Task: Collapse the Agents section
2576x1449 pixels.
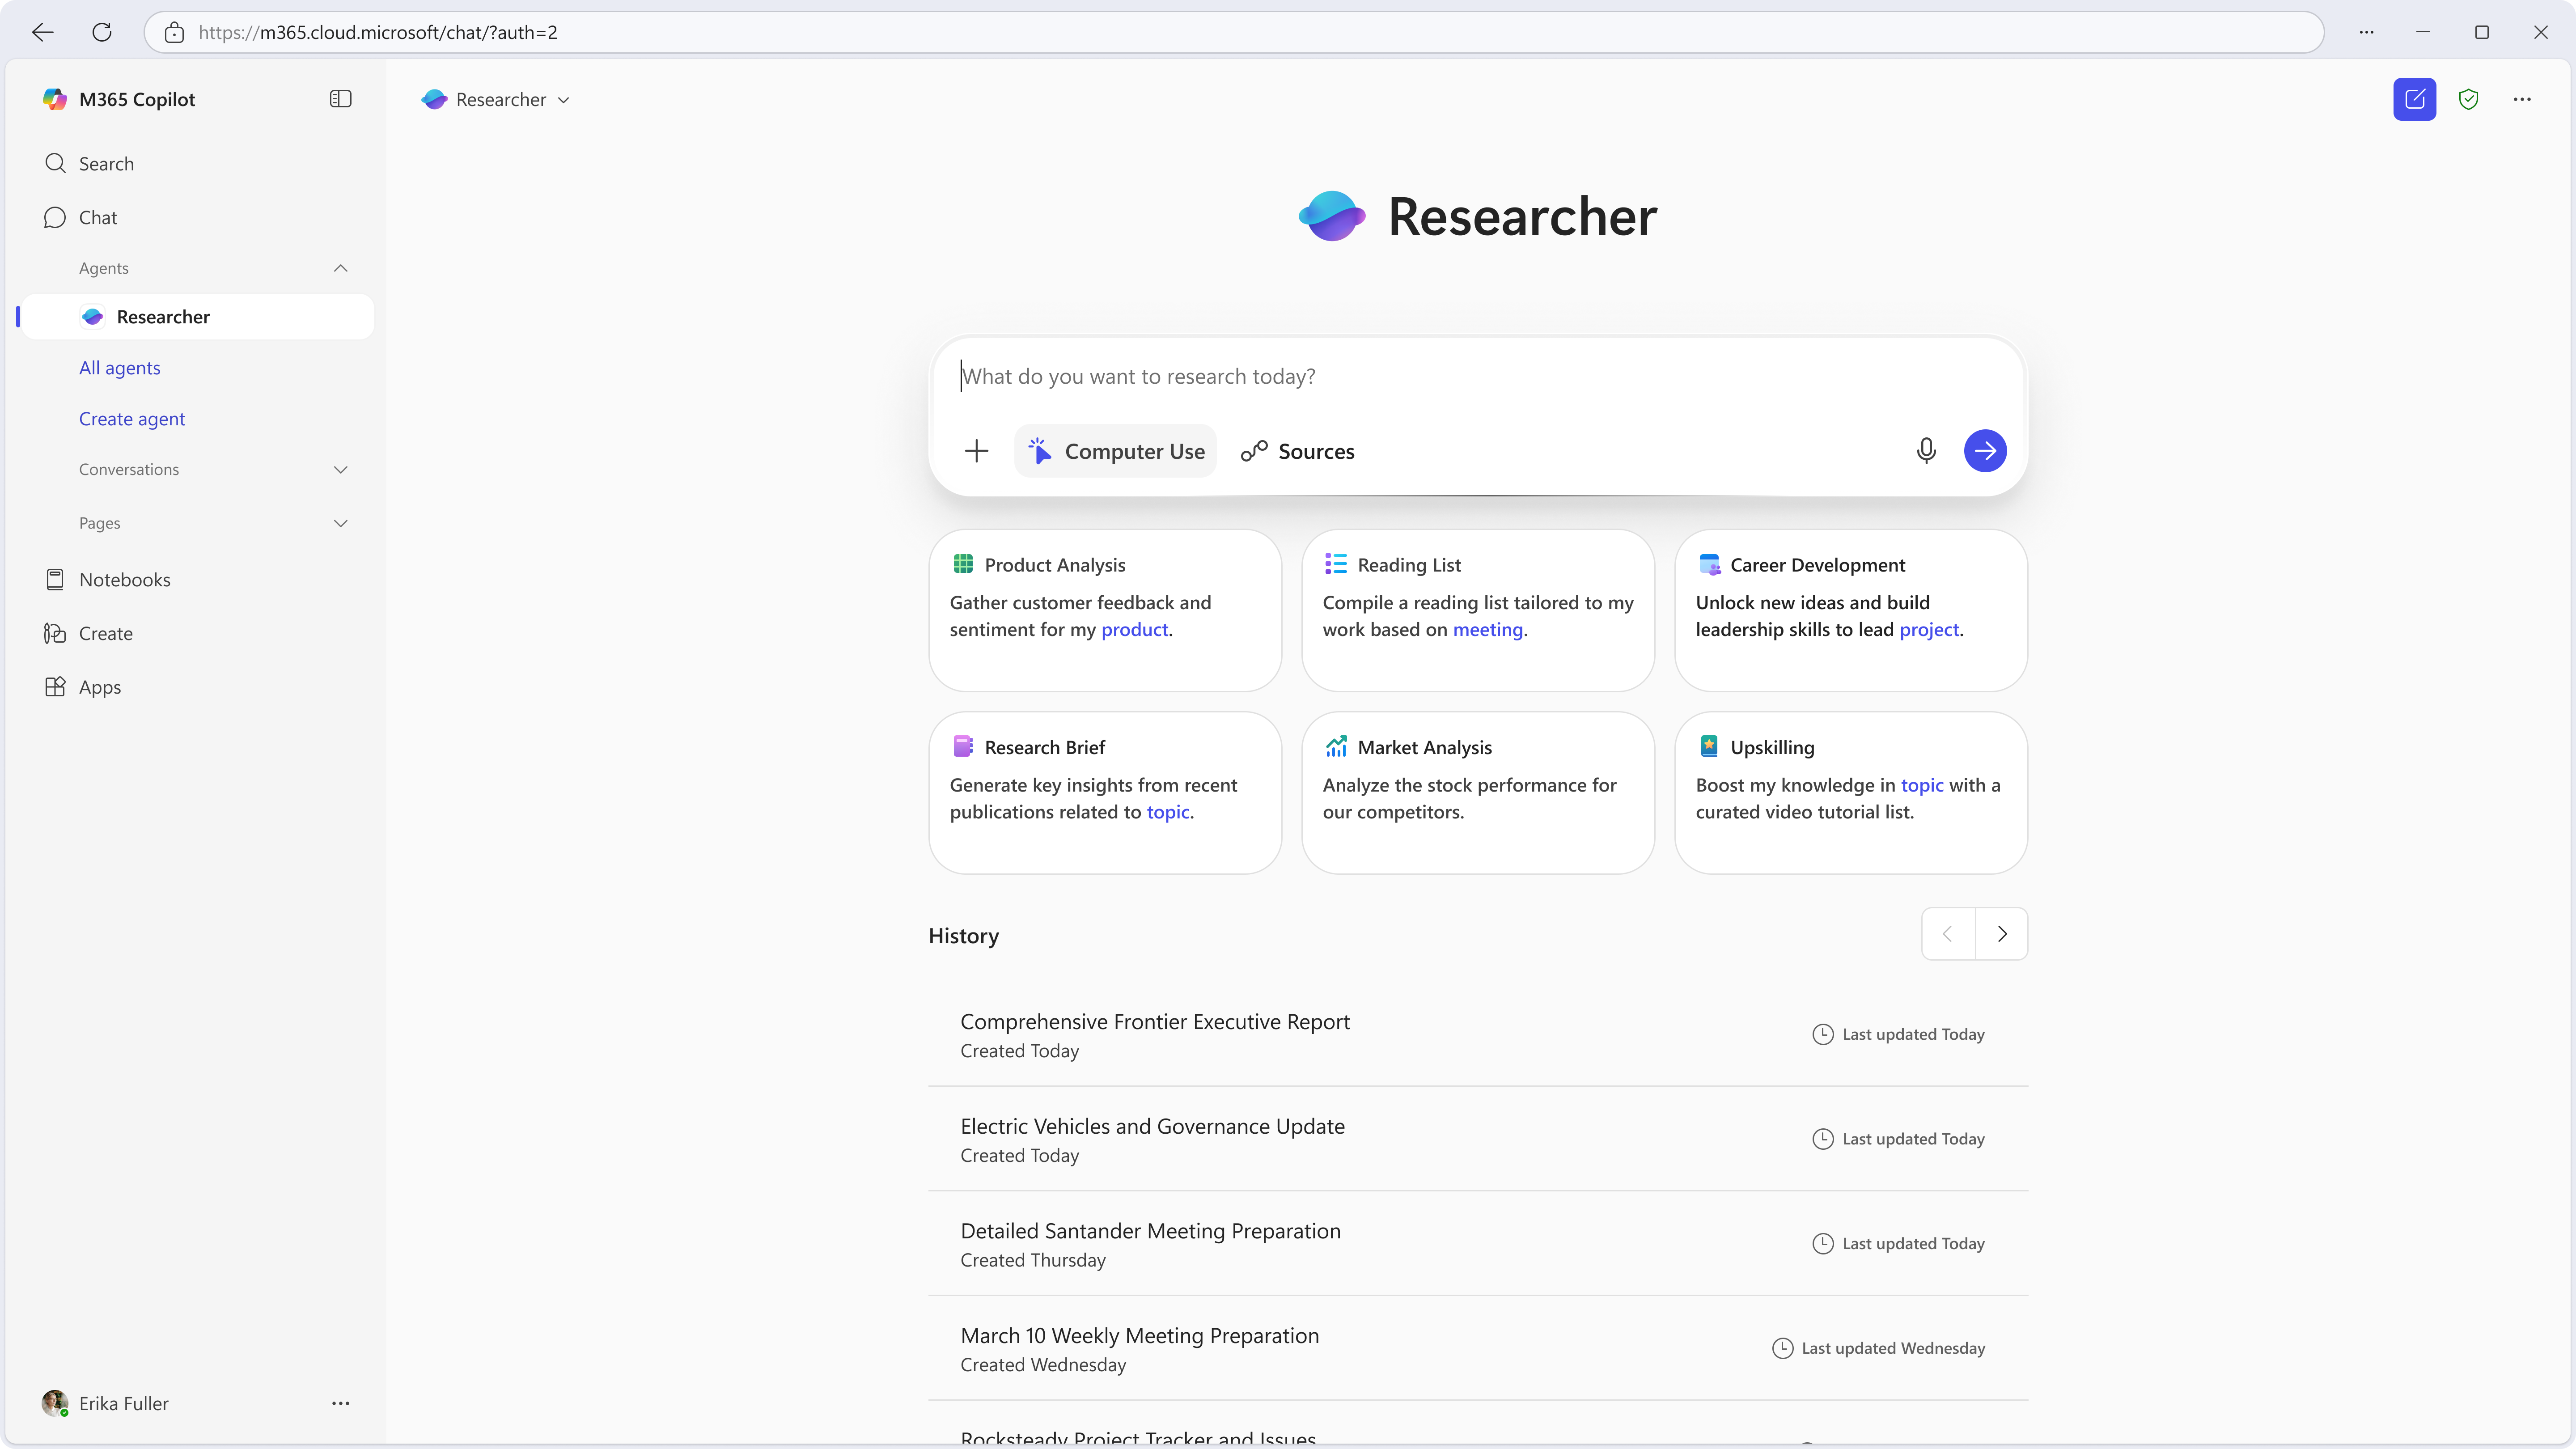Action: pyautogui.click(x=340, y=267)
